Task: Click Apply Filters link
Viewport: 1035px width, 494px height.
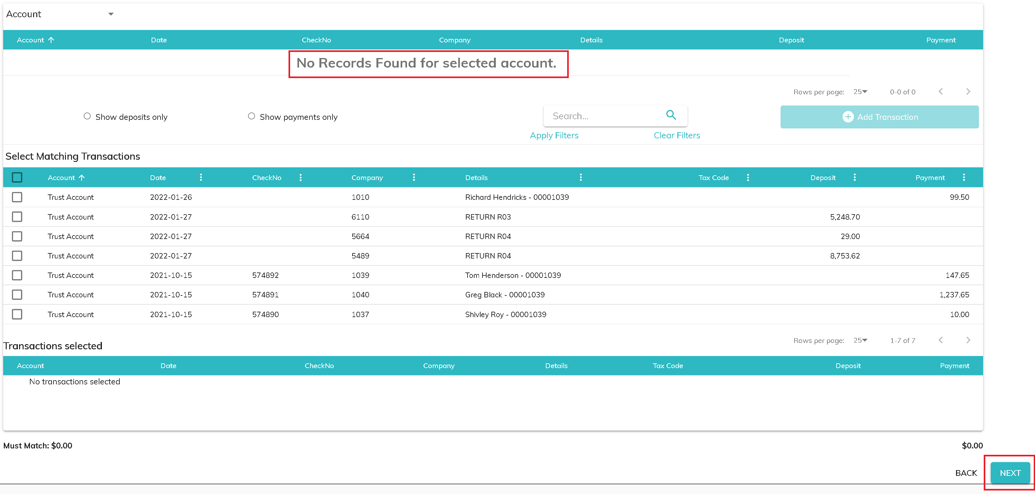Action: (x=554, y=135)
